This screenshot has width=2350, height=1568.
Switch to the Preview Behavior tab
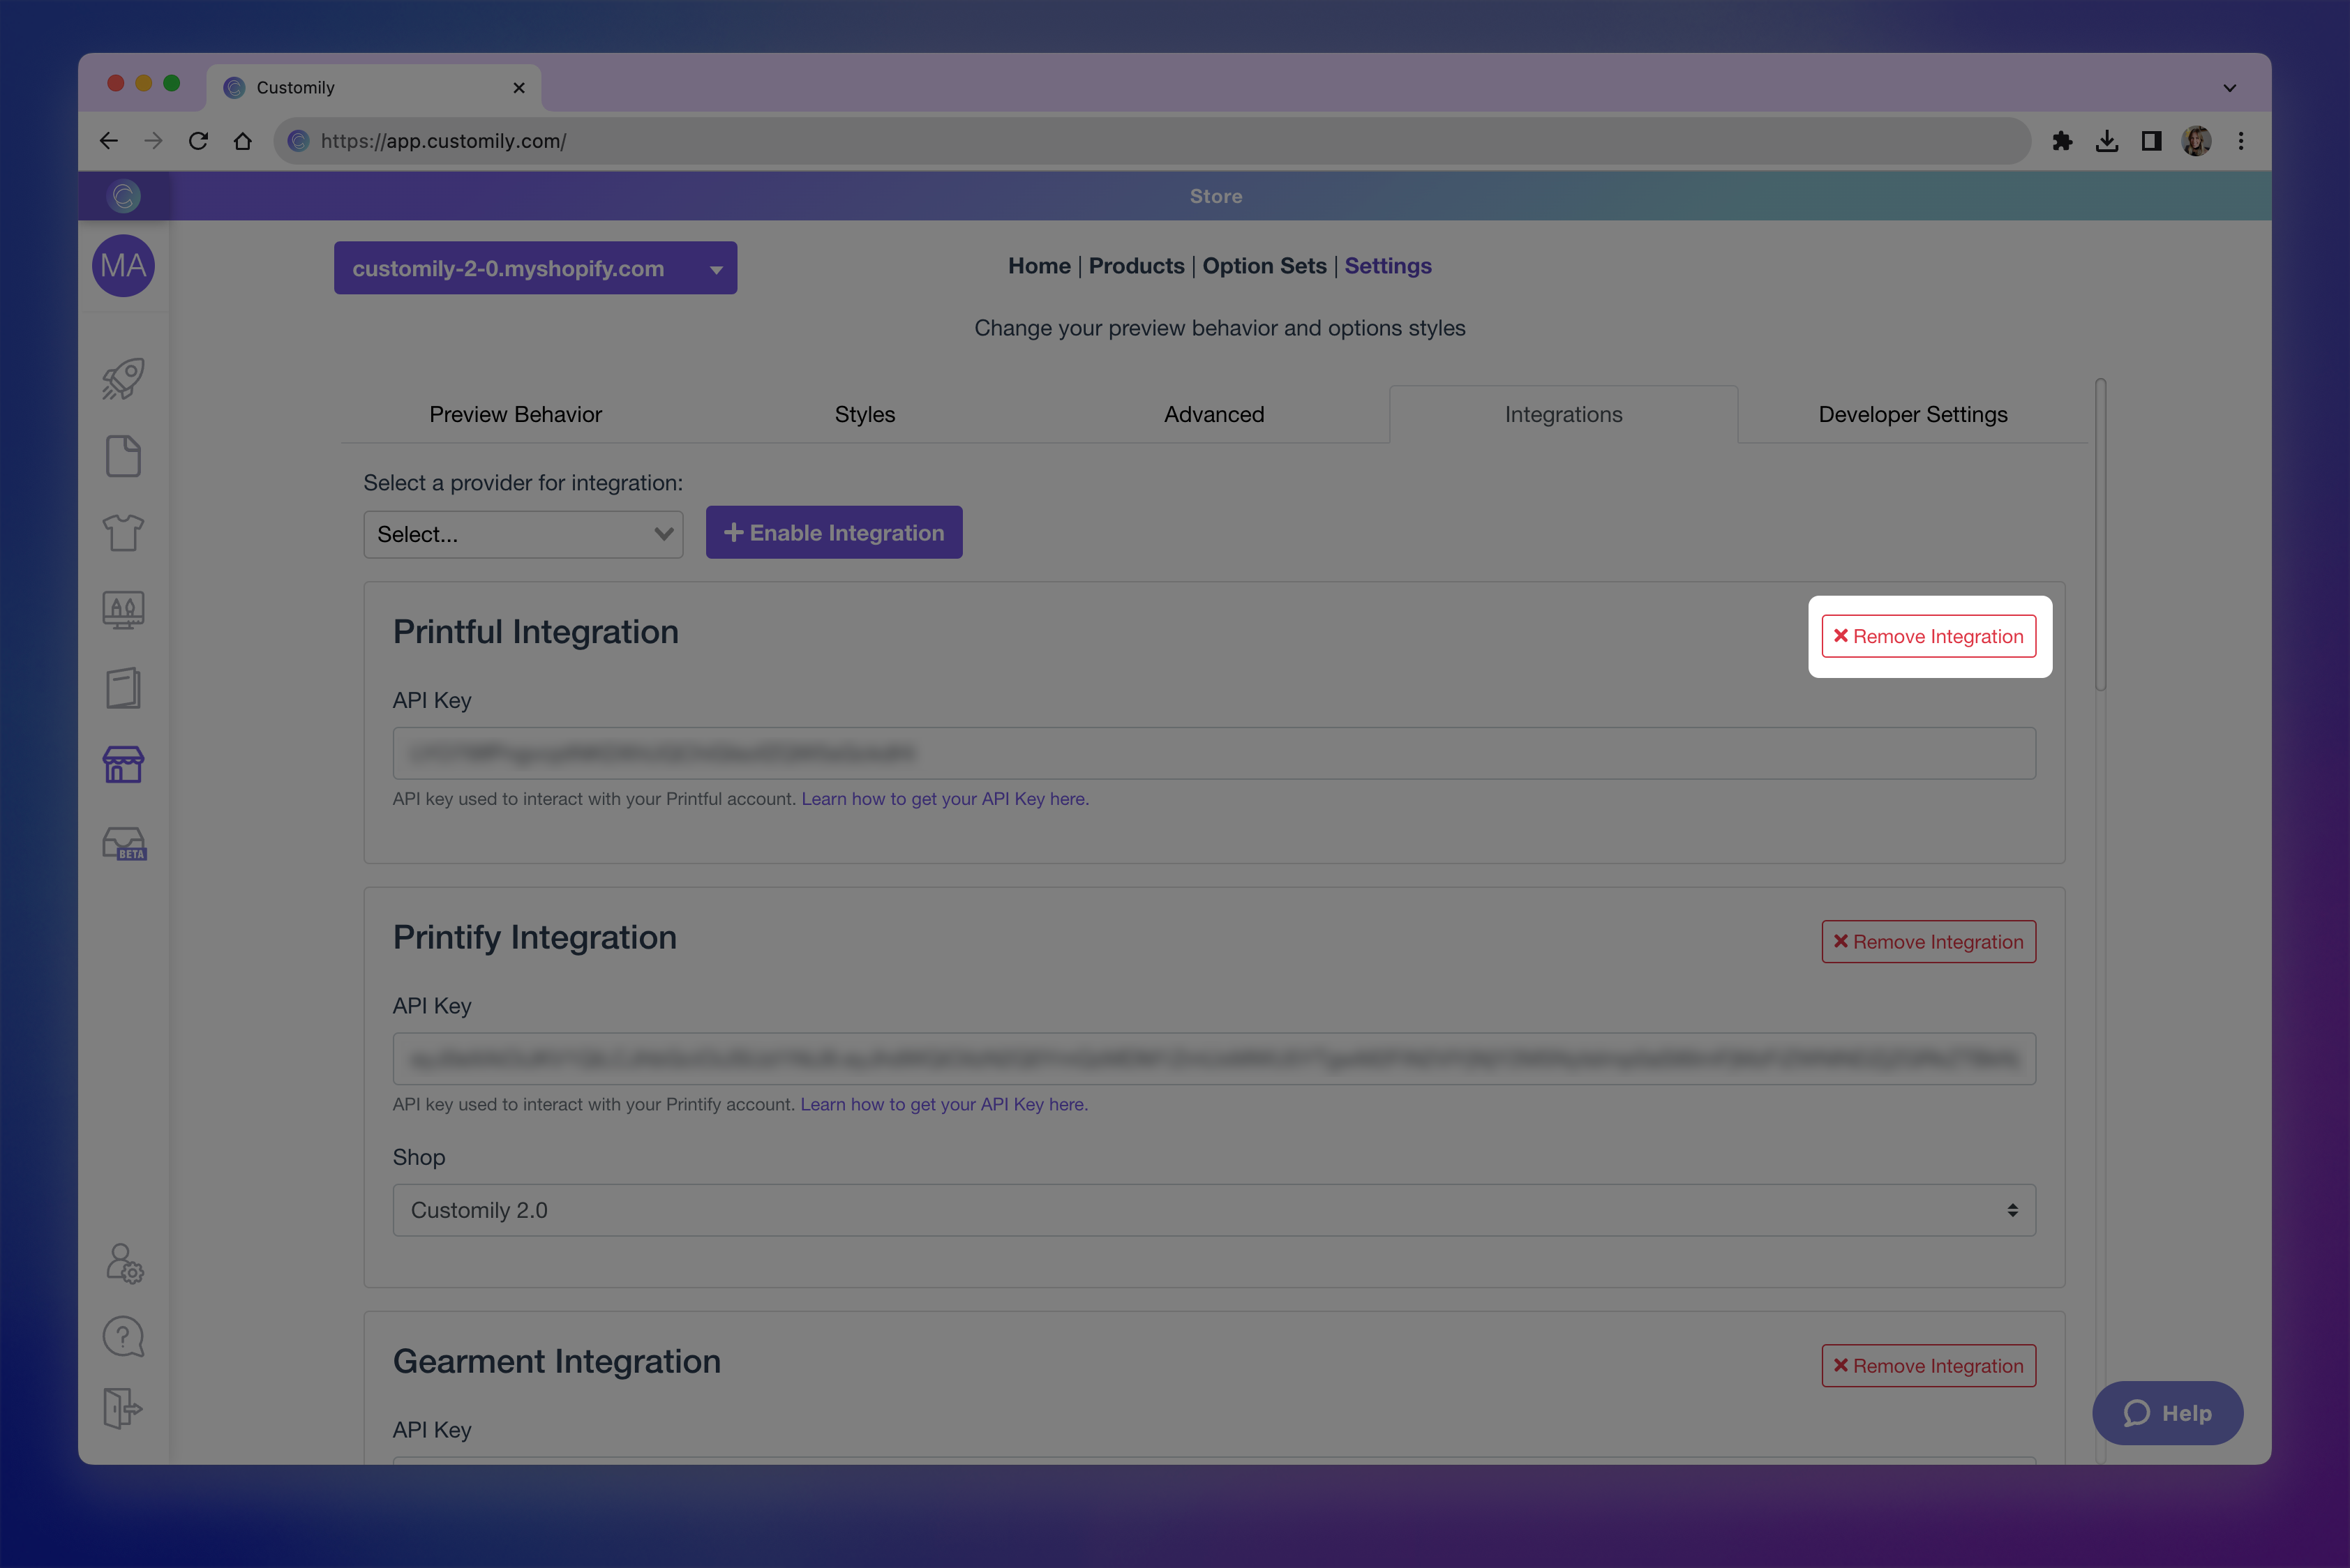coord(515,414)
